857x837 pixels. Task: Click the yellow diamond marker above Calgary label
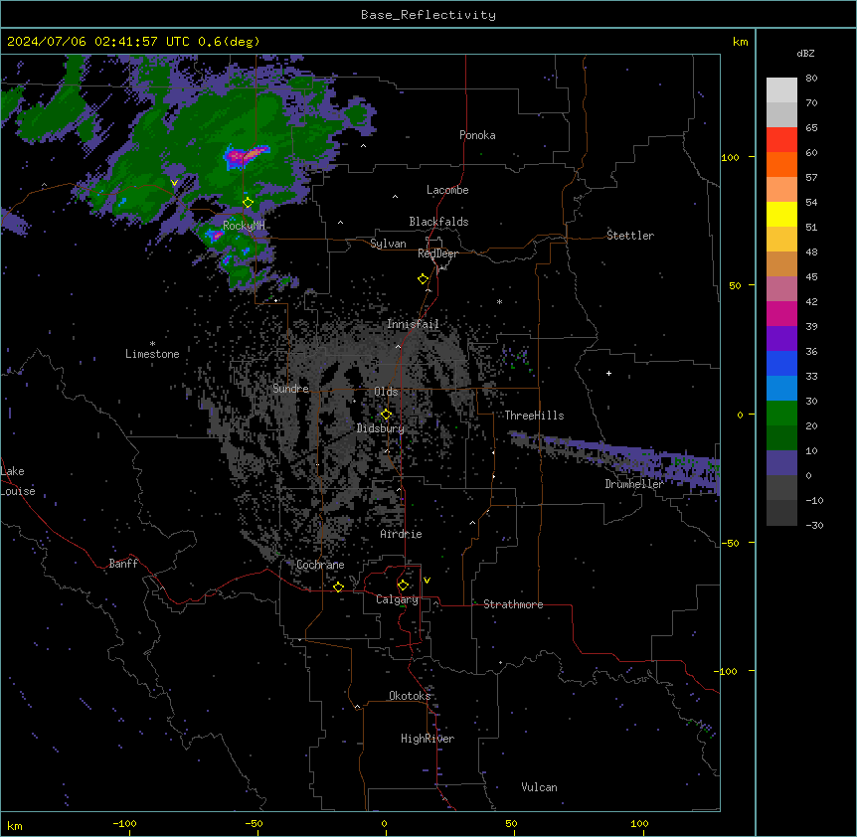coord(403,586)
